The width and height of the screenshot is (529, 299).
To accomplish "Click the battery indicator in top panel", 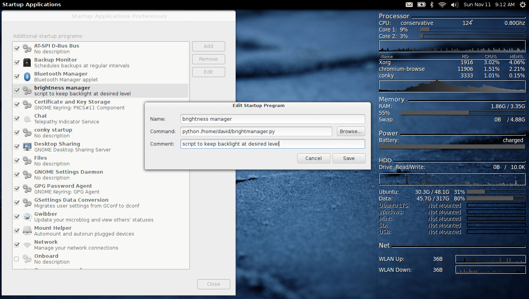I will coord(421,5).
